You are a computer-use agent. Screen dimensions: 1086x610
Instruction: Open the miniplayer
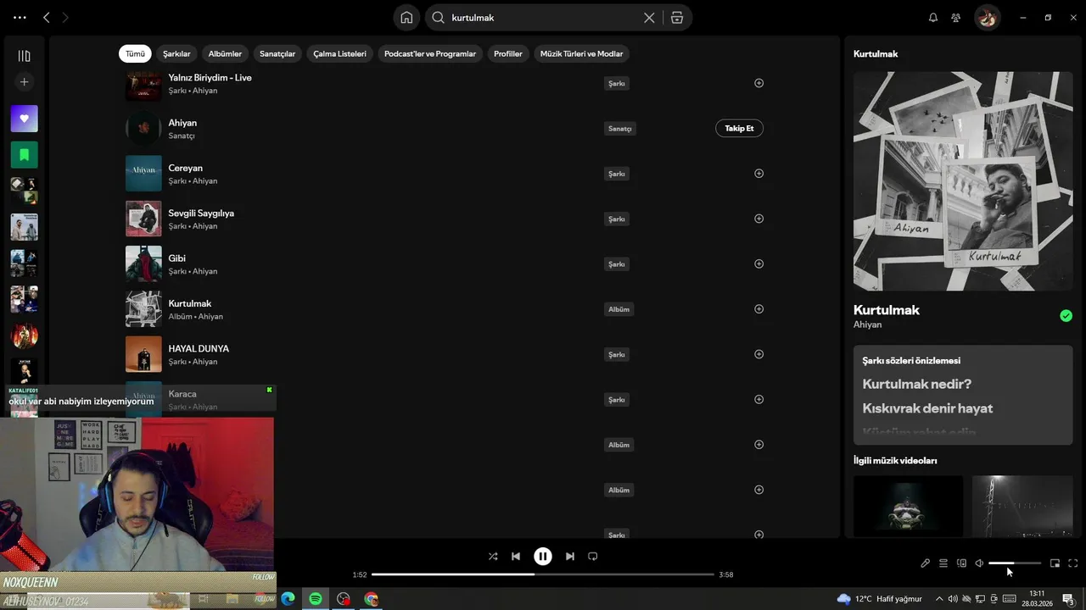(1055, 563)
